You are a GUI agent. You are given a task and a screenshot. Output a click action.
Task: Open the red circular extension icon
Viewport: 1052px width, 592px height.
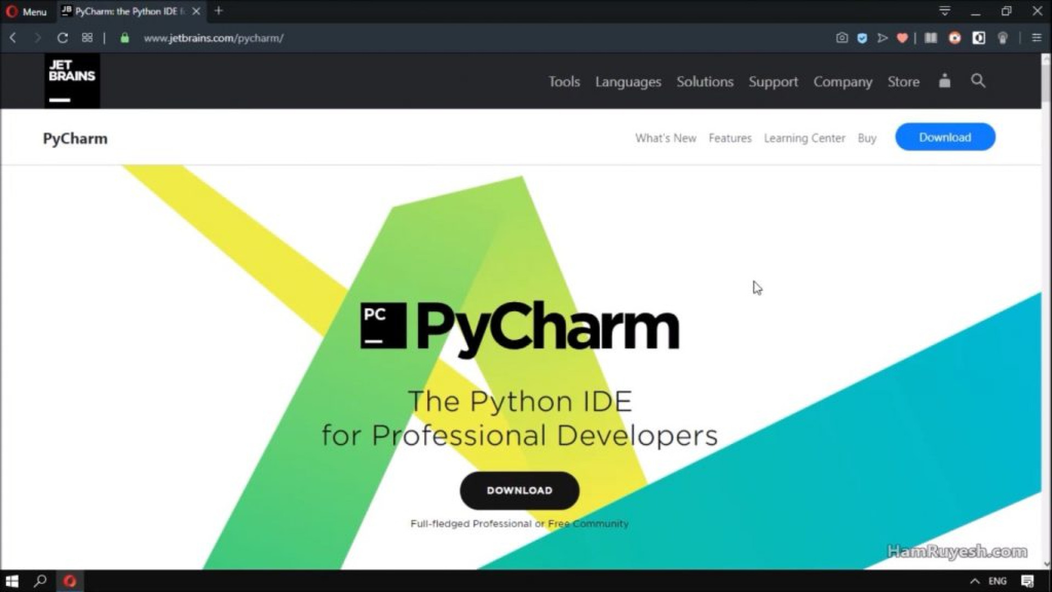955,38
